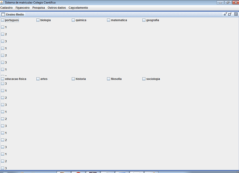Maximize the Ensino Medio internal frame
Image resolution: width=239 pixels, height=173 pixels.
230,14
